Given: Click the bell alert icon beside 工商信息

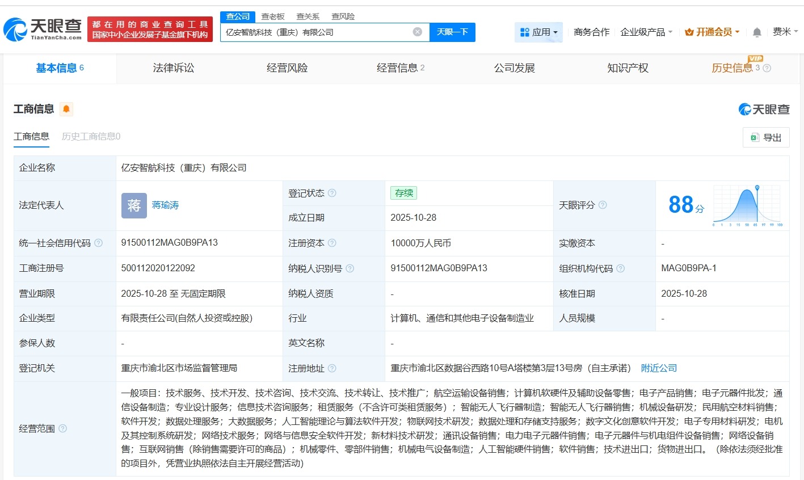Looking at the screenshot, I should 66,109.
